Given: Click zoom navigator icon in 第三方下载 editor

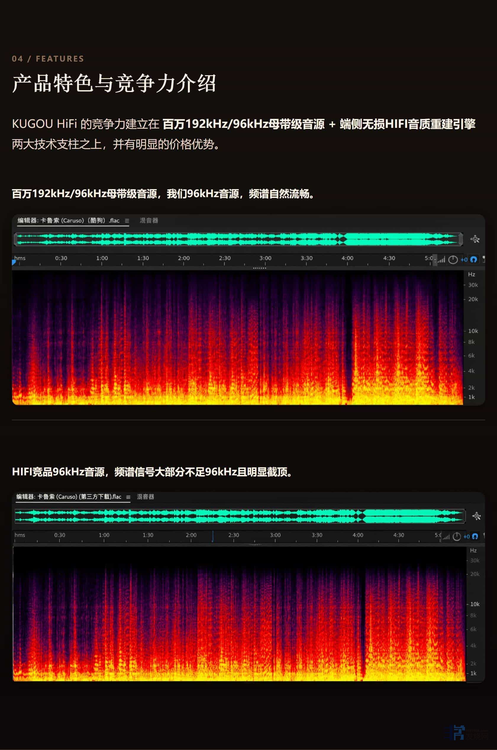Looking at the screenshot, I should click(x=476, y=516).
